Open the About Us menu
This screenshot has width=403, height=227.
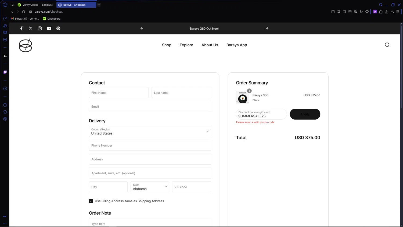[x=210, y=45]
